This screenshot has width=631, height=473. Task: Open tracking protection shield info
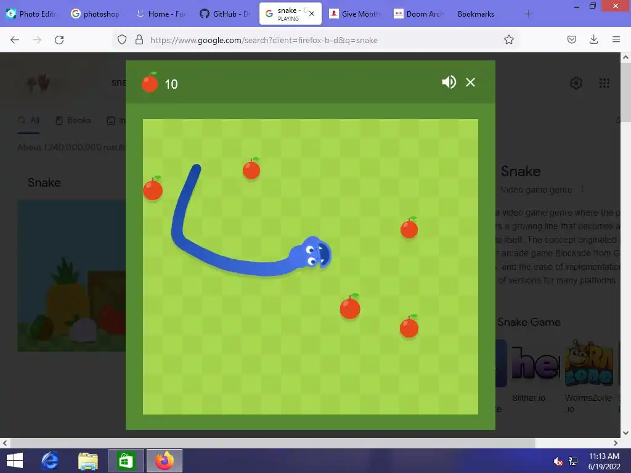click(122, 40)
